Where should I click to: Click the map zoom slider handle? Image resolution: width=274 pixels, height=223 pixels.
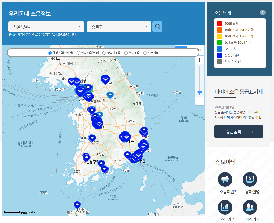[x=200, y=92]
